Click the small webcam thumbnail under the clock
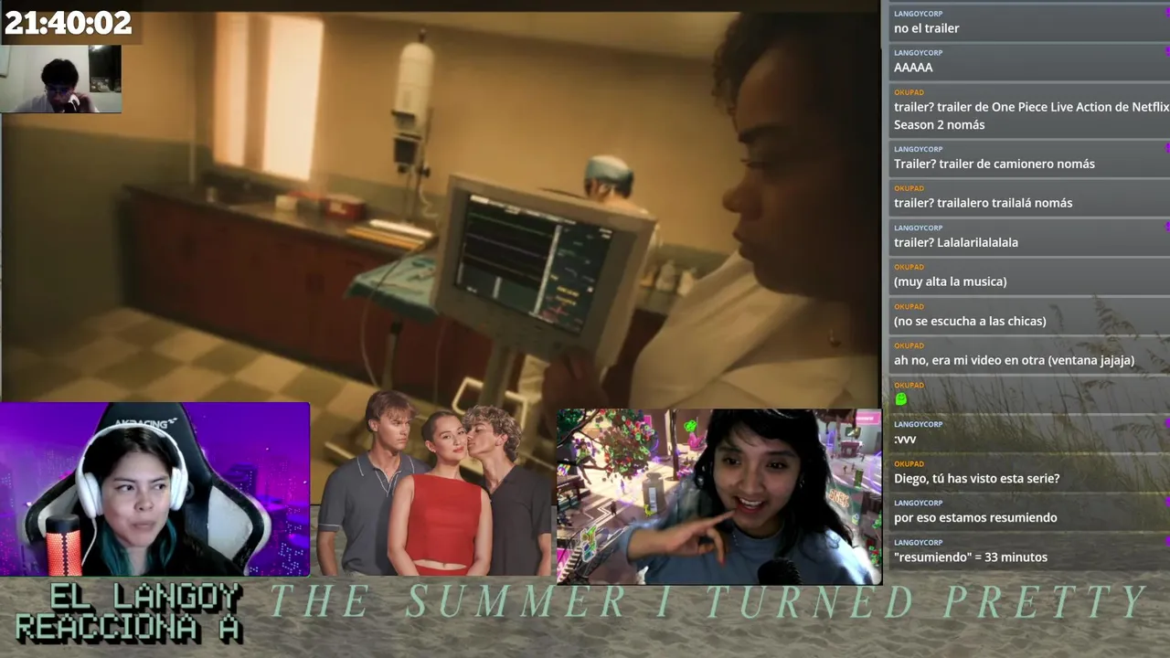1170x658 pixels. click(61, 80)
